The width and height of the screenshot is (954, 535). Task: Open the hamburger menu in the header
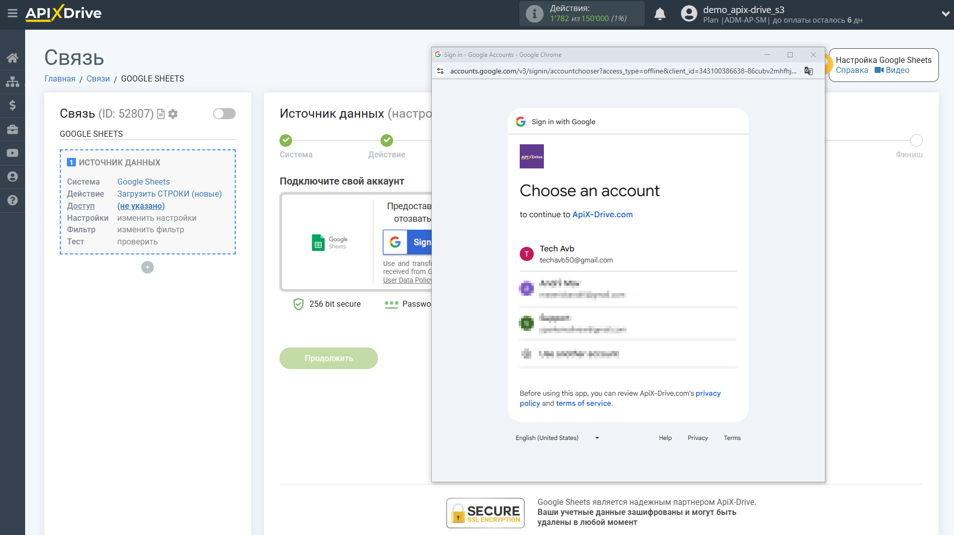12,14
